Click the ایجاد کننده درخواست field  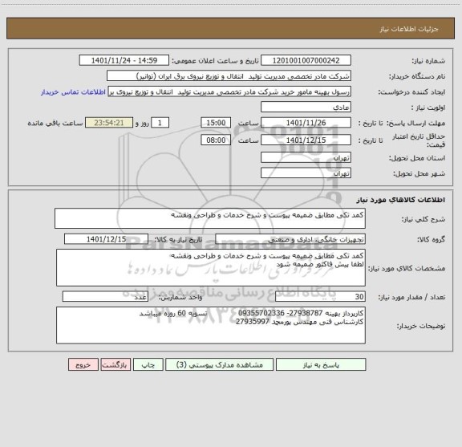(x=229, y=91)
